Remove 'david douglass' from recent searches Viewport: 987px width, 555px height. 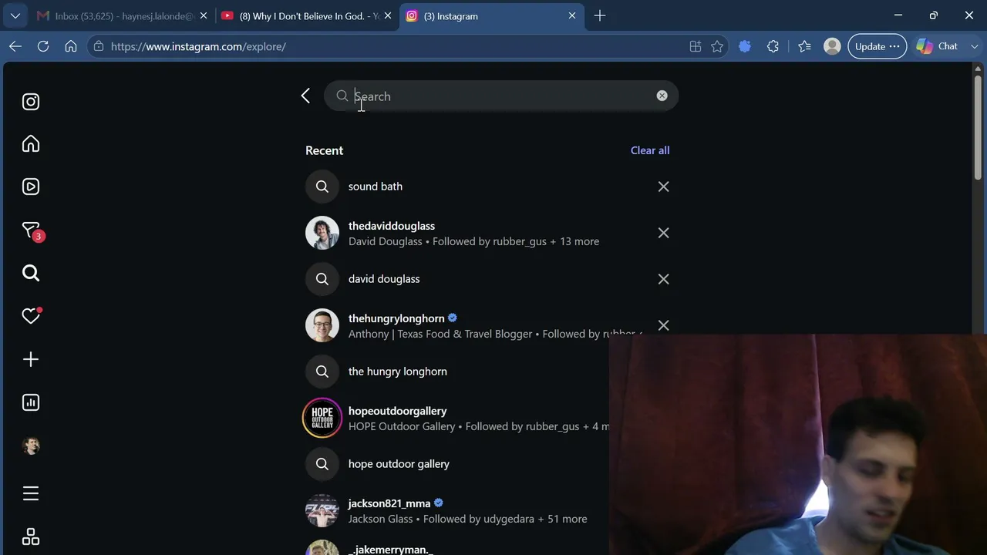(x=663, y=279)
